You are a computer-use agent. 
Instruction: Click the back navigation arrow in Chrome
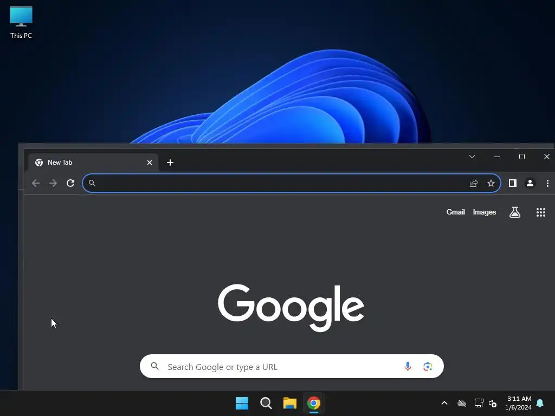[36, 183]
